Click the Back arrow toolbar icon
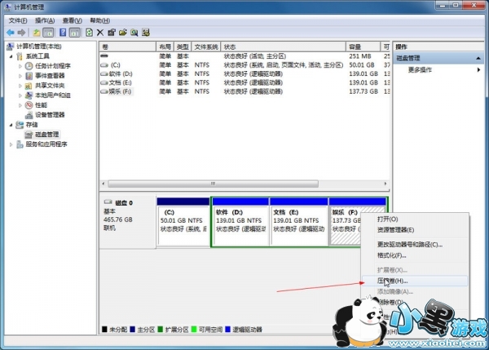 point(10,33)
